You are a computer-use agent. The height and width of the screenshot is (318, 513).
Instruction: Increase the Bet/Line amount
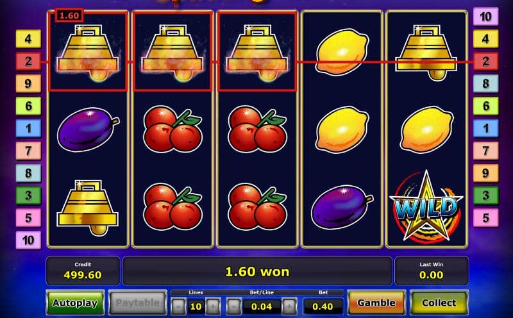[290, 306]
